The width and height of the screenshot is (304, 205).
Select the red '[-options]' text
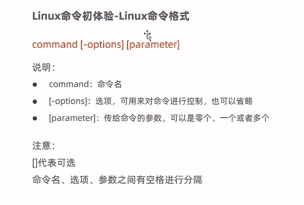[102, 45]
